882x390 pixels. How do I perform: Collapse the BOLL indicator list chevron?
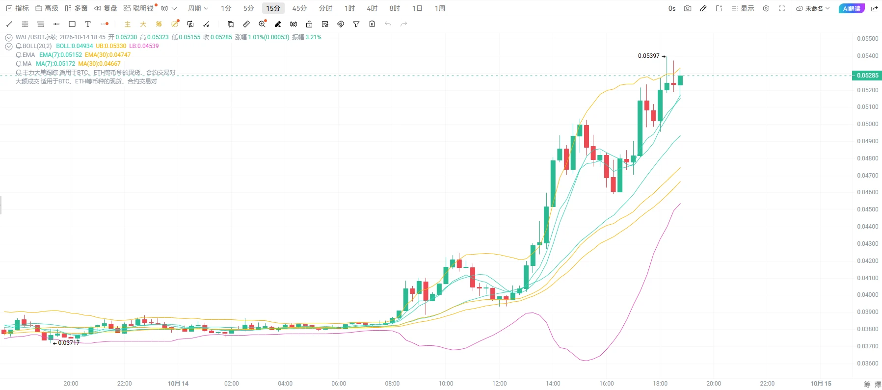(x=9, y=46)
